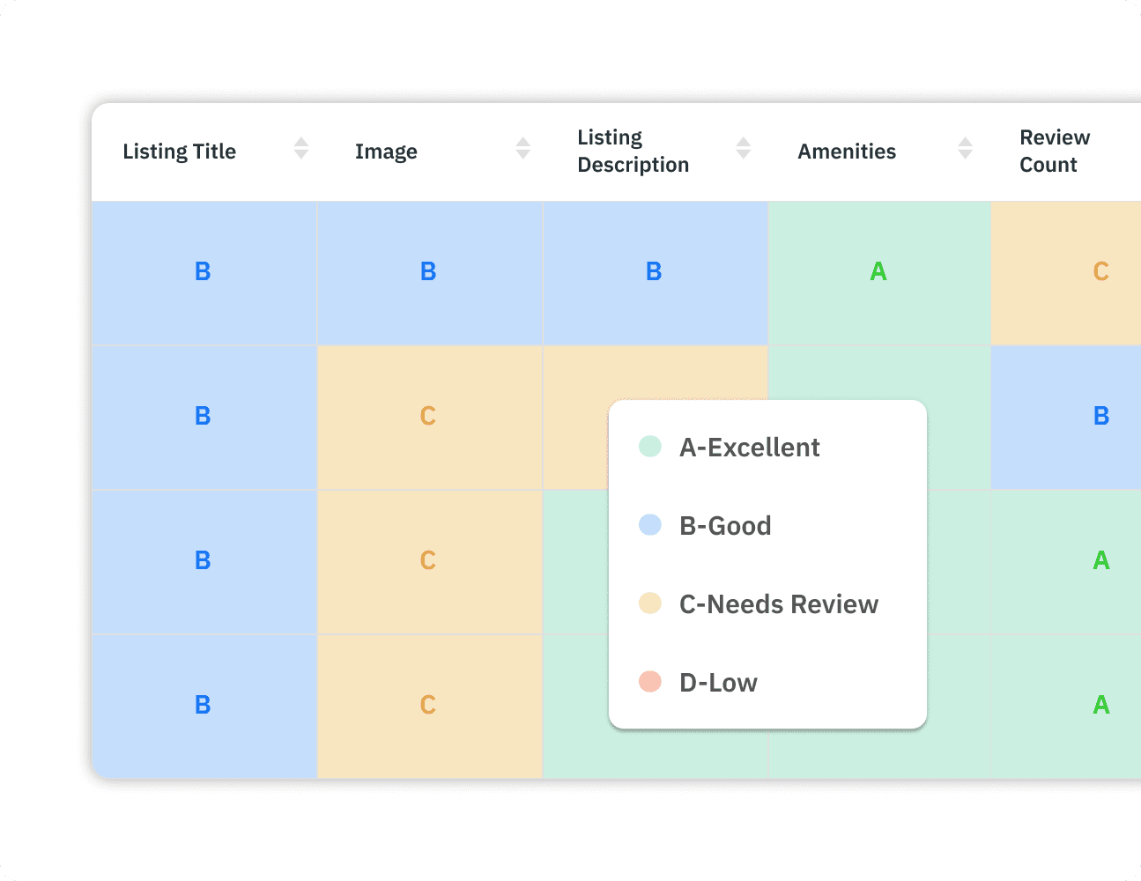Select C-Needs Review legend label
This screenshot has height=881, width=1141.
[779, 604]
